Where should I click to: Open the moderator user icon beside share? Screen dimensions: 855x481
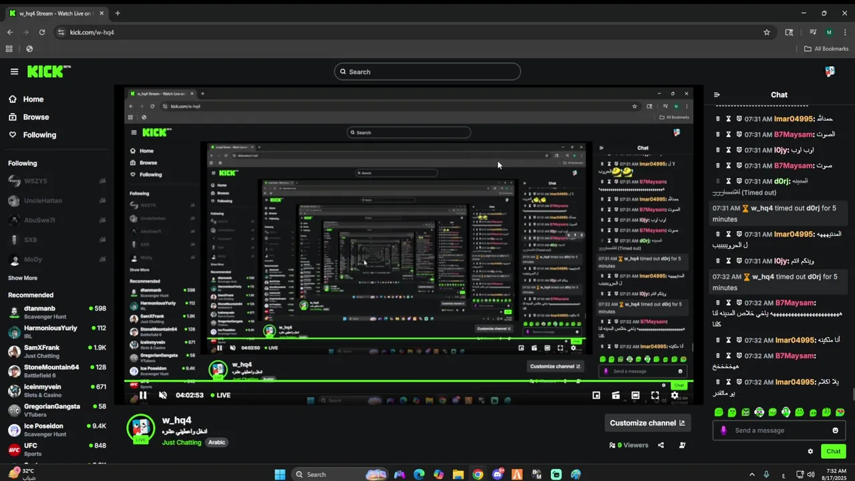682,445
